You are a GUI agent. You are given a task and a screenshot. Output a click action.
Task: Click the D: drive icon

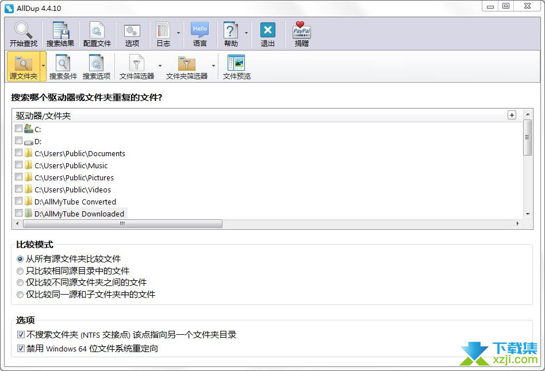click(x=29, y=142)
